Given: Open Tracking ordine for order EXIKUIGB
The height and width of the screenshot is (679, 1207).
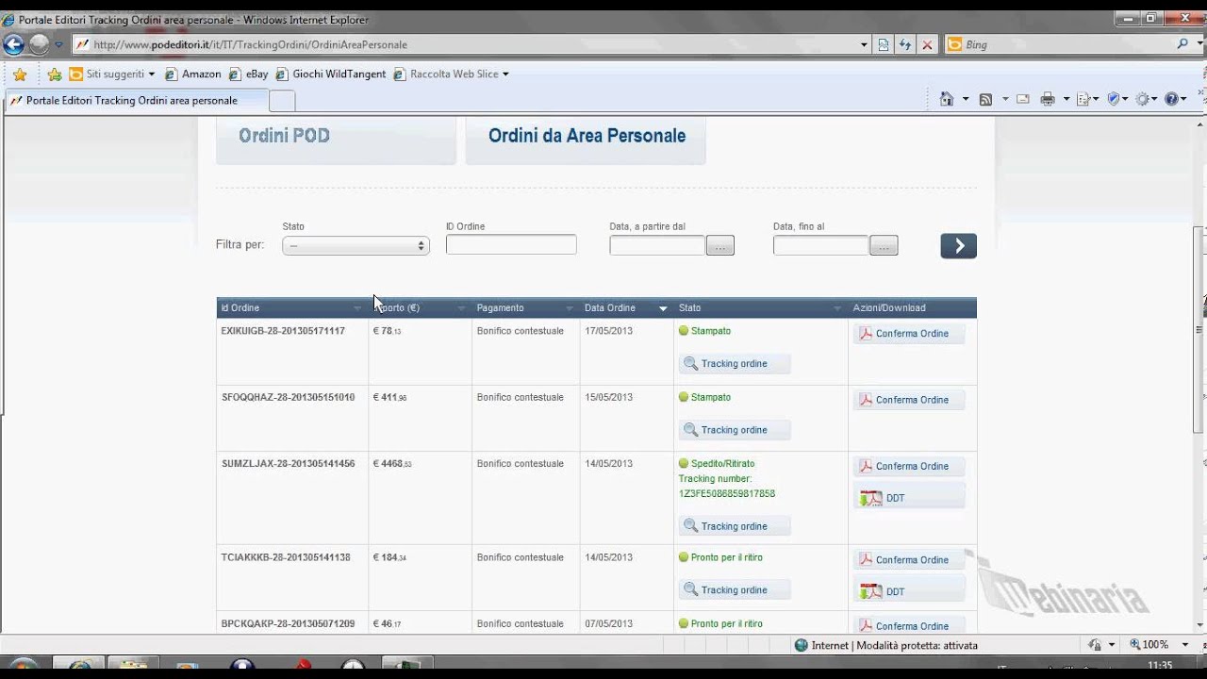Looking at the screenshot, I should point(735,364).
